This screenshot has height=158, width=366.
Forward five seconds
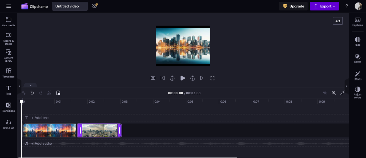point(193,78)
